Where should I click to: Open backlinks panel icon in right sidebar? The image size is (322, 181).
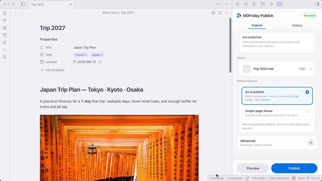(x=237, y=4)
